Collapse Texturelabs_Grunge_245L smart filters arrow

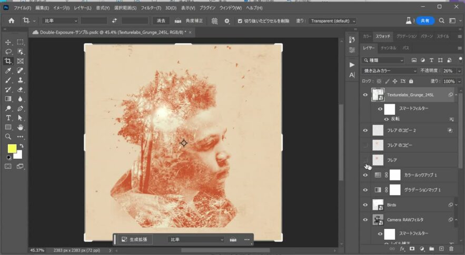pos(456,95)
